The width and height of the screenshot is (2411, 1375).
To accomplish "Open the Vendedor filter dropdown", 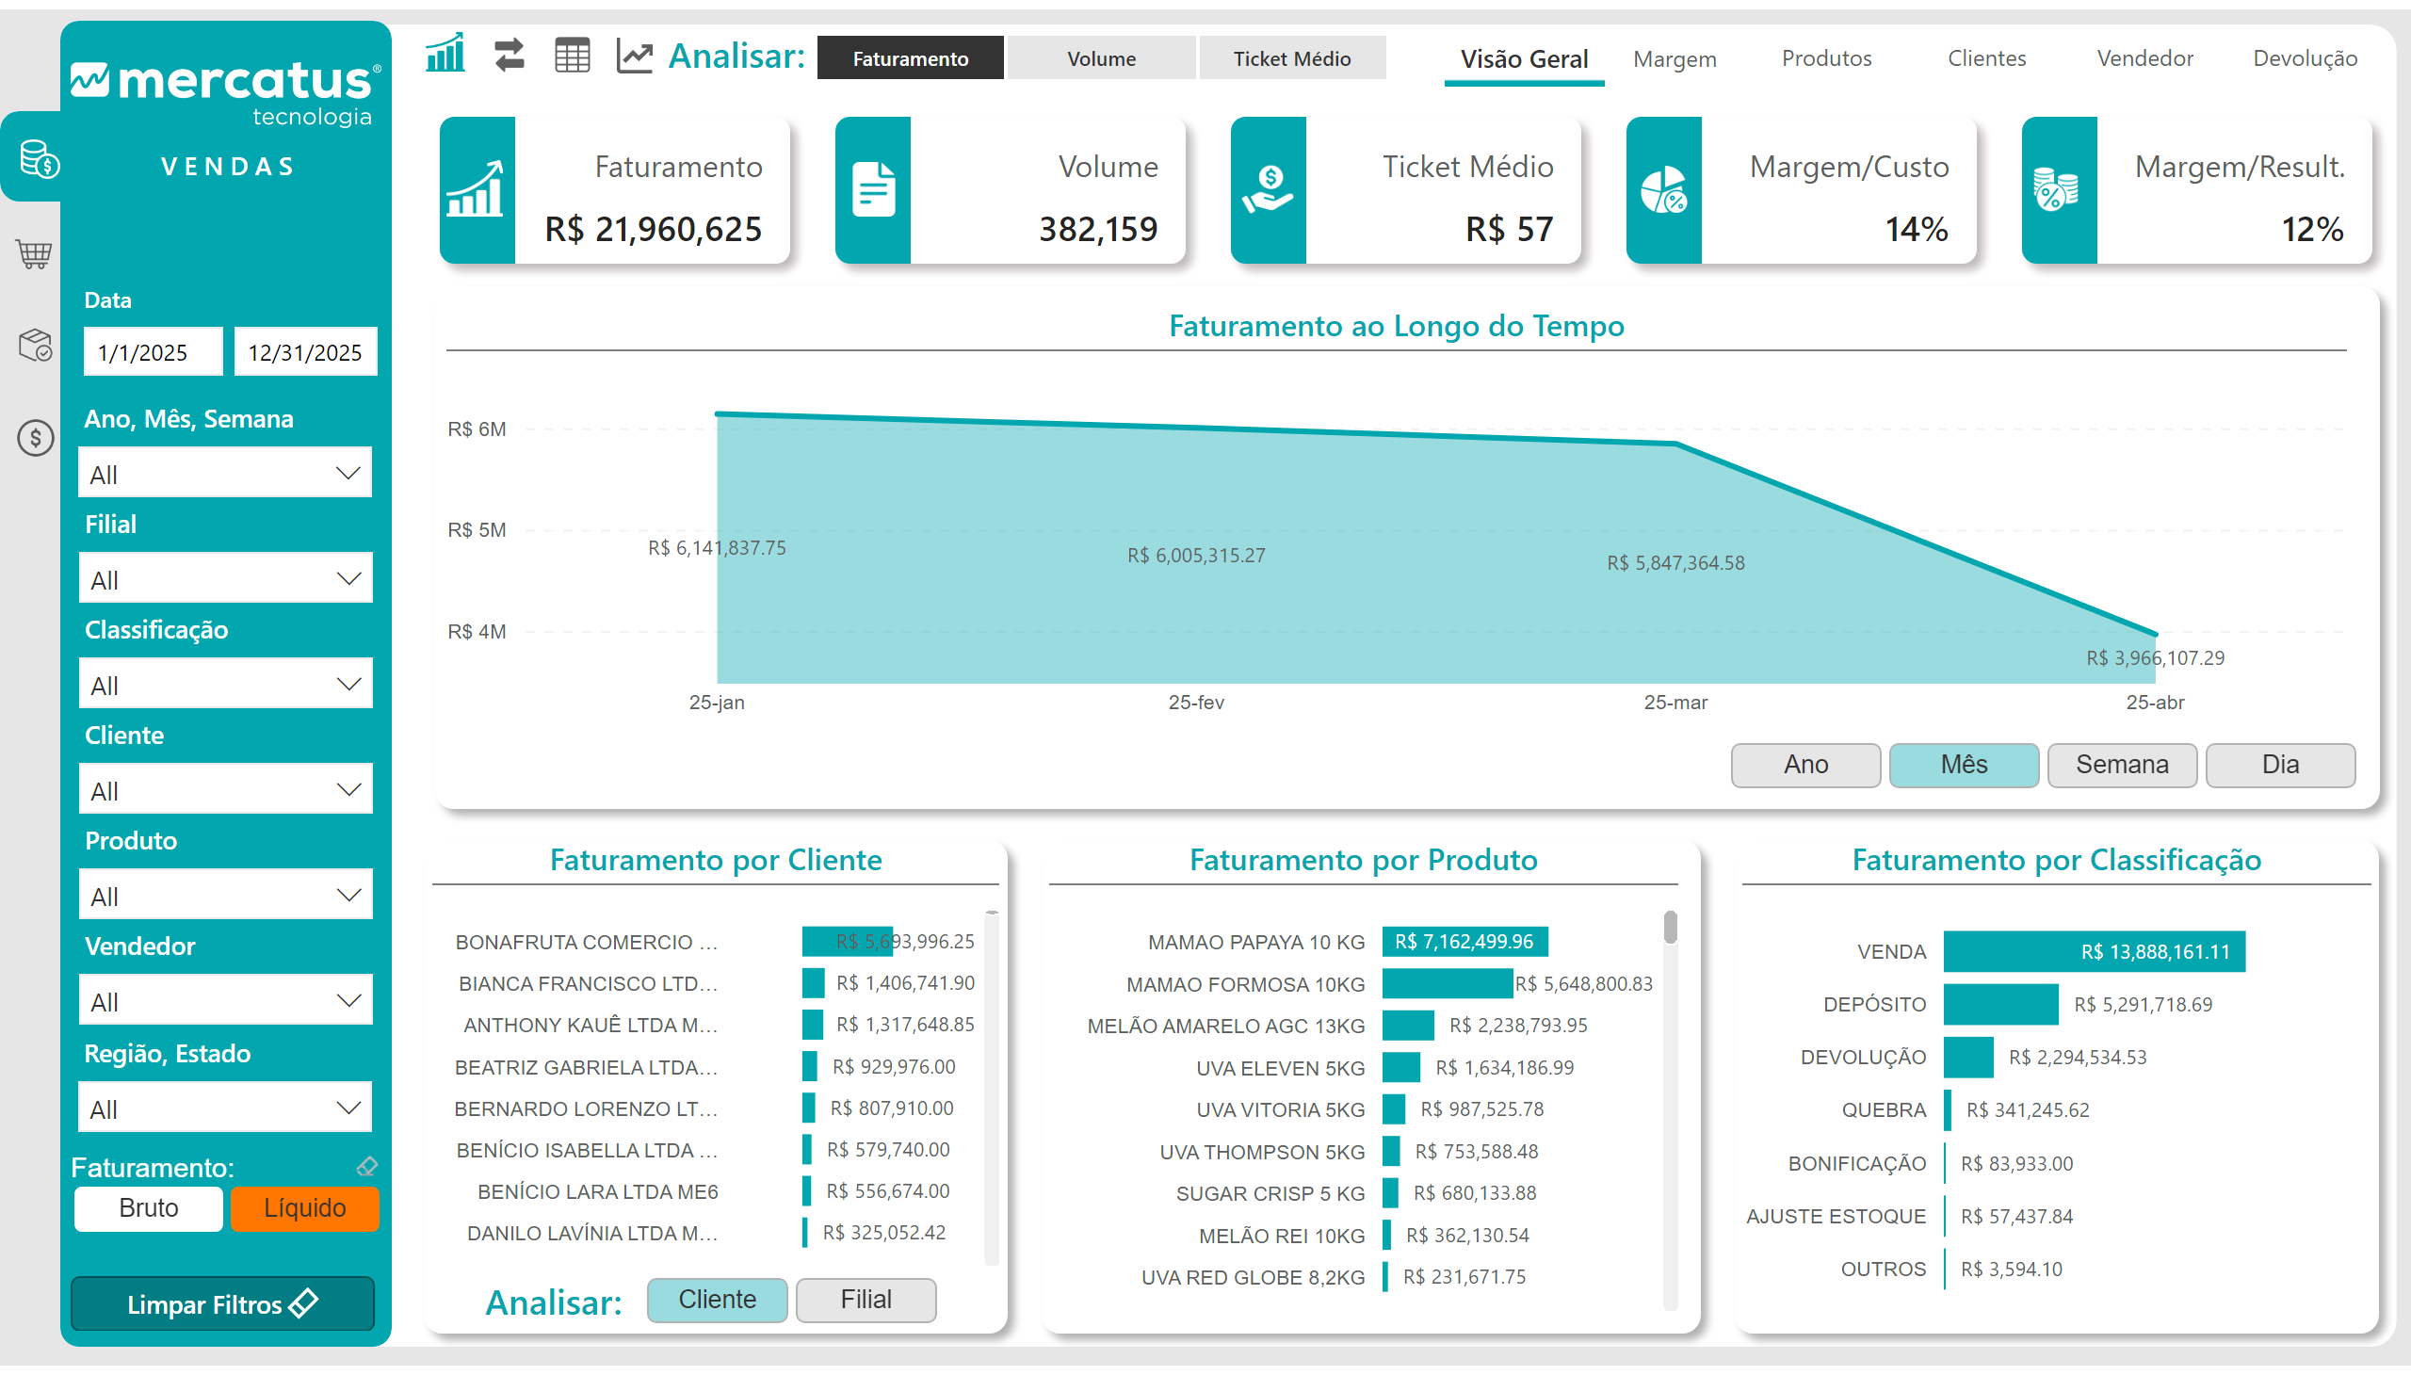I will [226, 1001].
